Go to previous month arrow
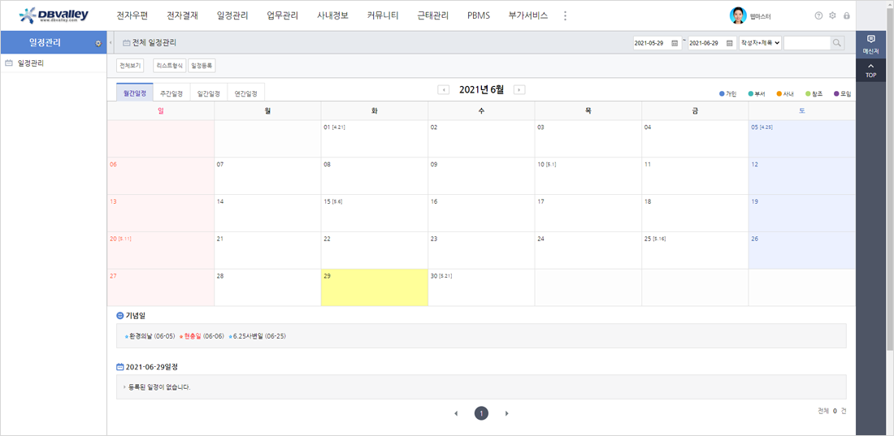This screenshot has width=894, height=436. pos(443,89)
